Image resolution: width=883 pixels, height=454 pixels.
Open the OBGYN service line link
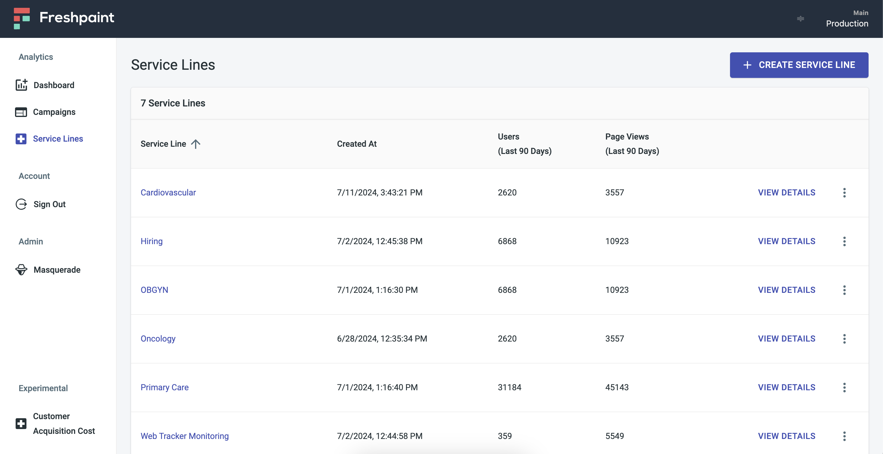click(x=154, y=290)
